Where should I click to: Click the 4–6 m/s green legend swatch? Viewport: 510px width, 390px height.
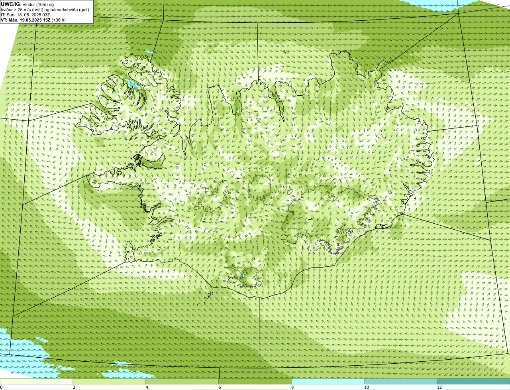tap(182, 382)
